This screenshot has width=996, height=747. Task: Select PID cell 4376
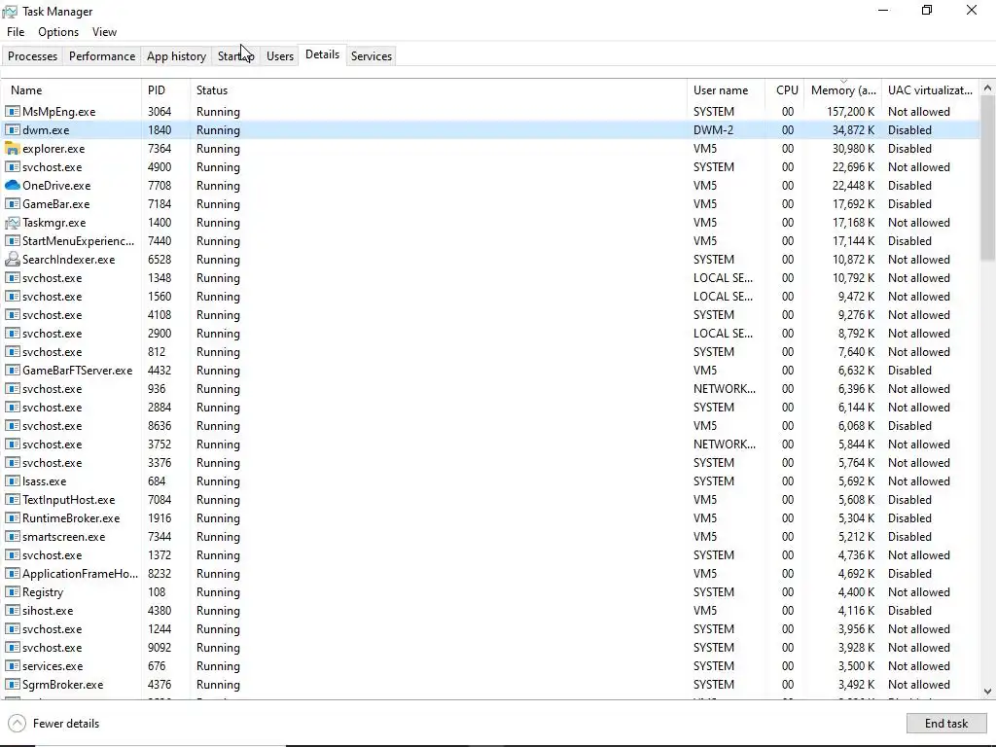tap(160, 685)
